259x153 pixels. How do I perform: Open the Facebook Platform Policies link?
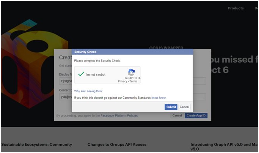point(119,116)
